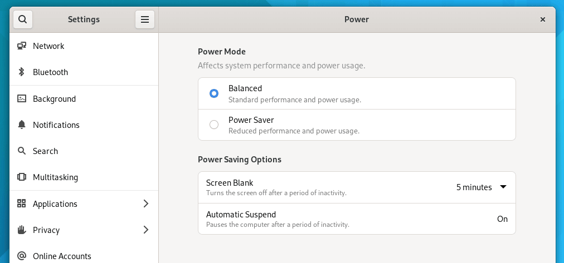Click the Privacy hand icon
Screen dimensions: 564x263
pyautogui.click(x=22, y=230)
